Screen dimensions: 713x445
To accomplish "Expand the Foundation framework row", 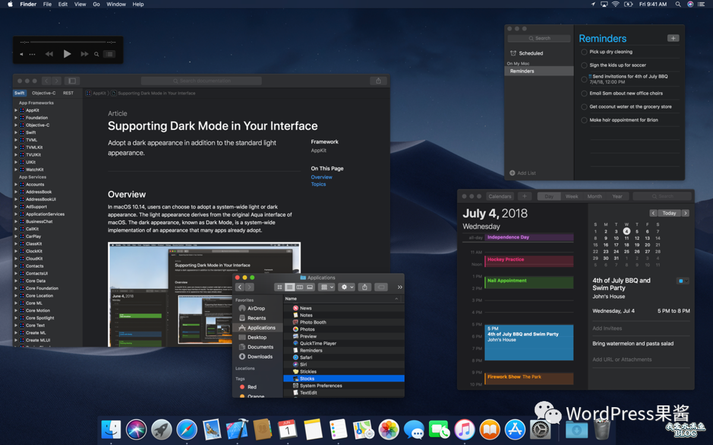I will tap(16, 117).
